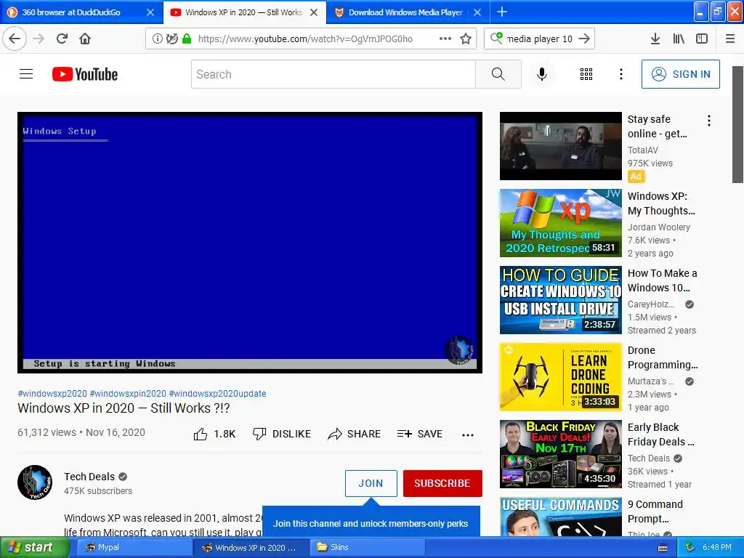This screenshot has height=558, width=744.
Task: Click the forward navigation arrow
Action: point(39,39)
